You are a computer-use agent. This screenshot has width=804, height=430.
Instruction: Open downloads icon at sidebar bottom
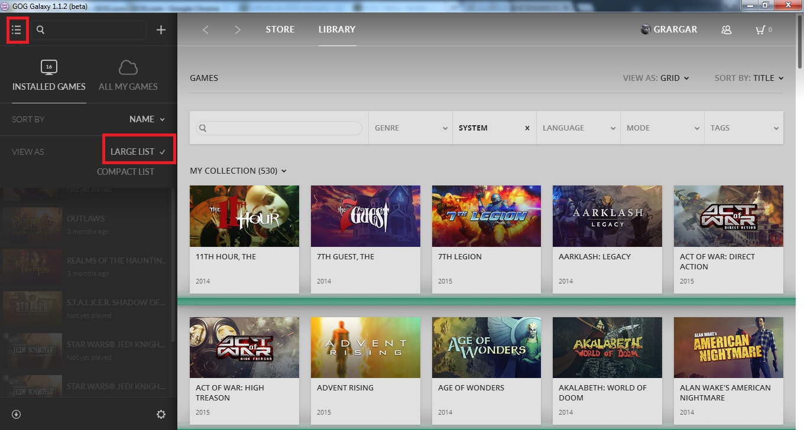[17, 415]
